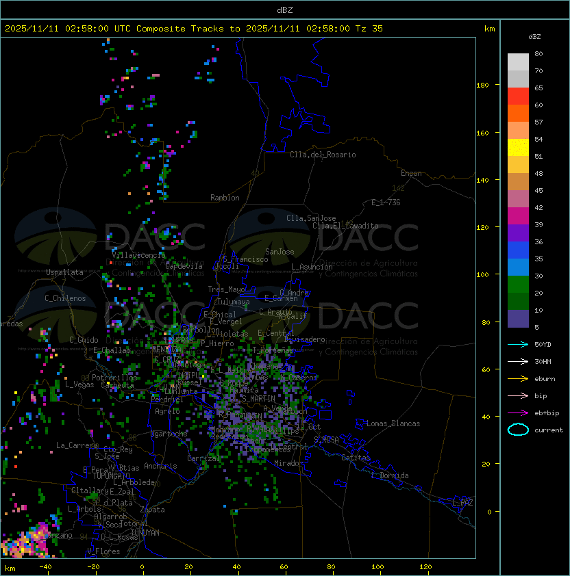Click the 'L_PAZ' map label
This screenshot has height=576, width=570.
[462, 503]
